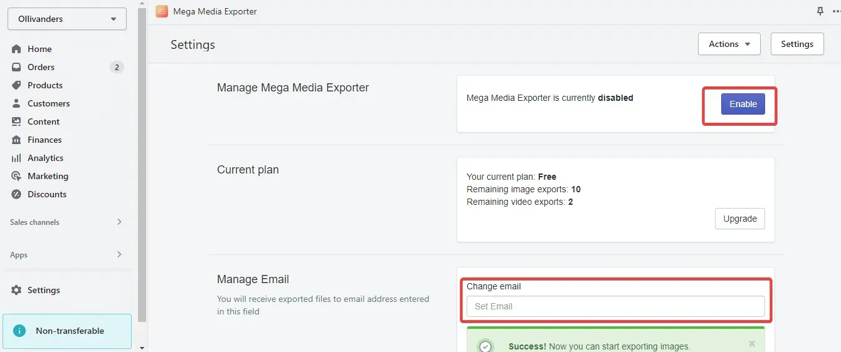Click the Marketing target icon

(17, 176)
